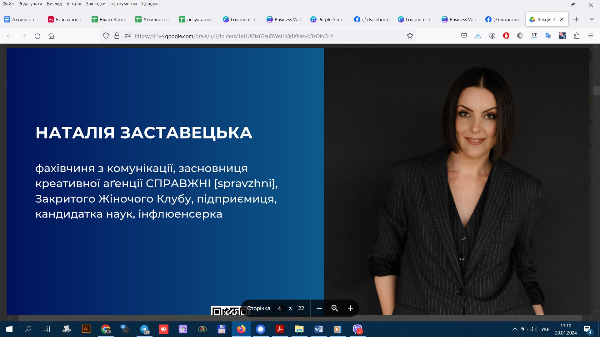This screenshot has width=600, height=337.
Task: Go to the Firefox home page
Action: [52, 36]
